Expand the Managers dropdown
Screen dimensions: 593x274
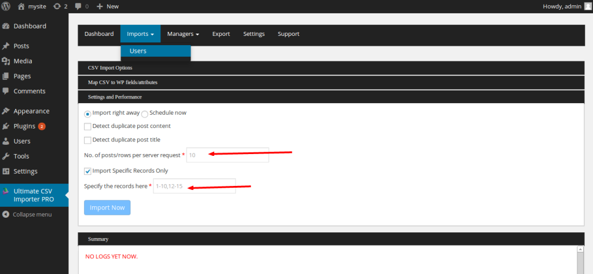click(183, 34)
